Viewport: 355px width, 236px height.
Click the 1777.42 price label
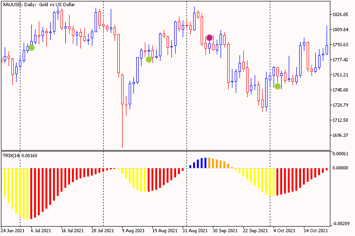tap(340, 60)
